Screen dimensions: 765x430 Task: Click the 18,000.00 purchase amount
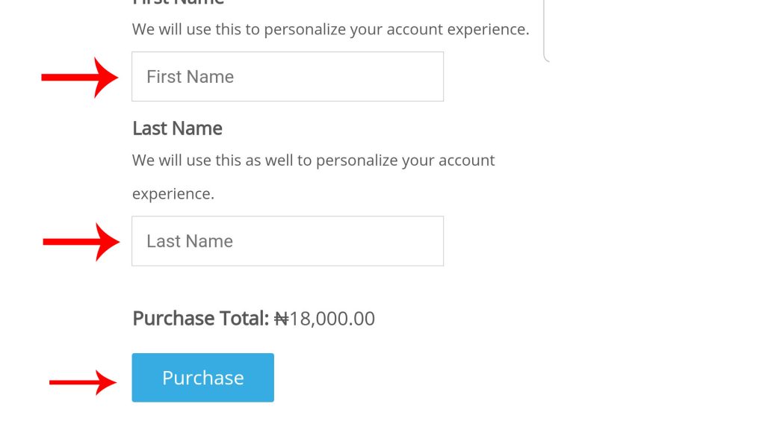[332, 319]
